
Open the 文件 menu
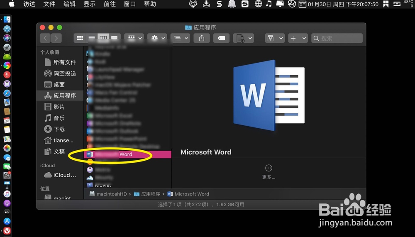[49, 4]
